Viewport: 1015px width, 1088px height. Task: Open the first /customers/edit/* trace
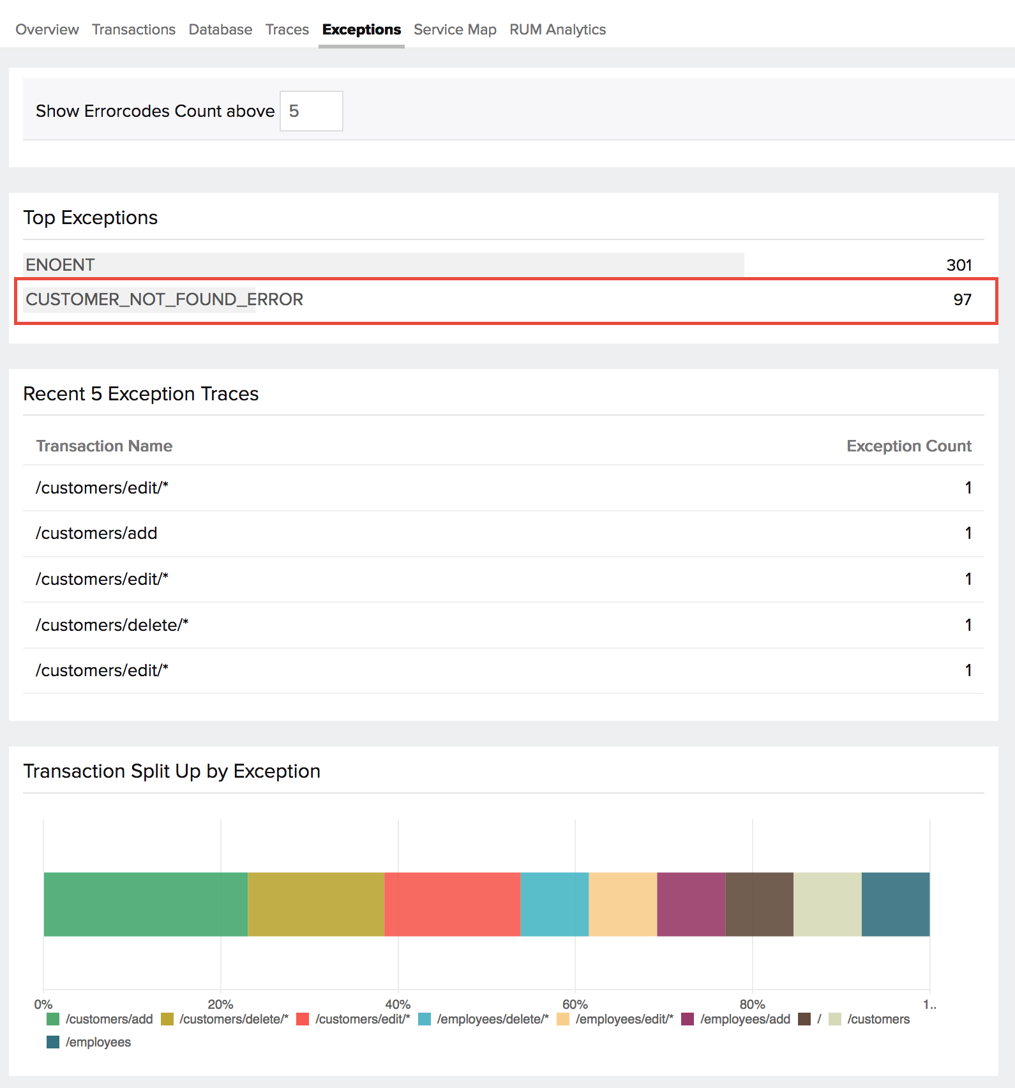click(x=101, y=488)
